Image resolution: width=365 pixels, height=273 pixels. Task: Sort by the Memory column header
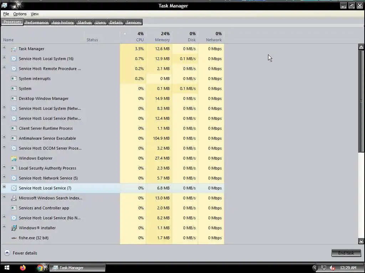point(159,37)
